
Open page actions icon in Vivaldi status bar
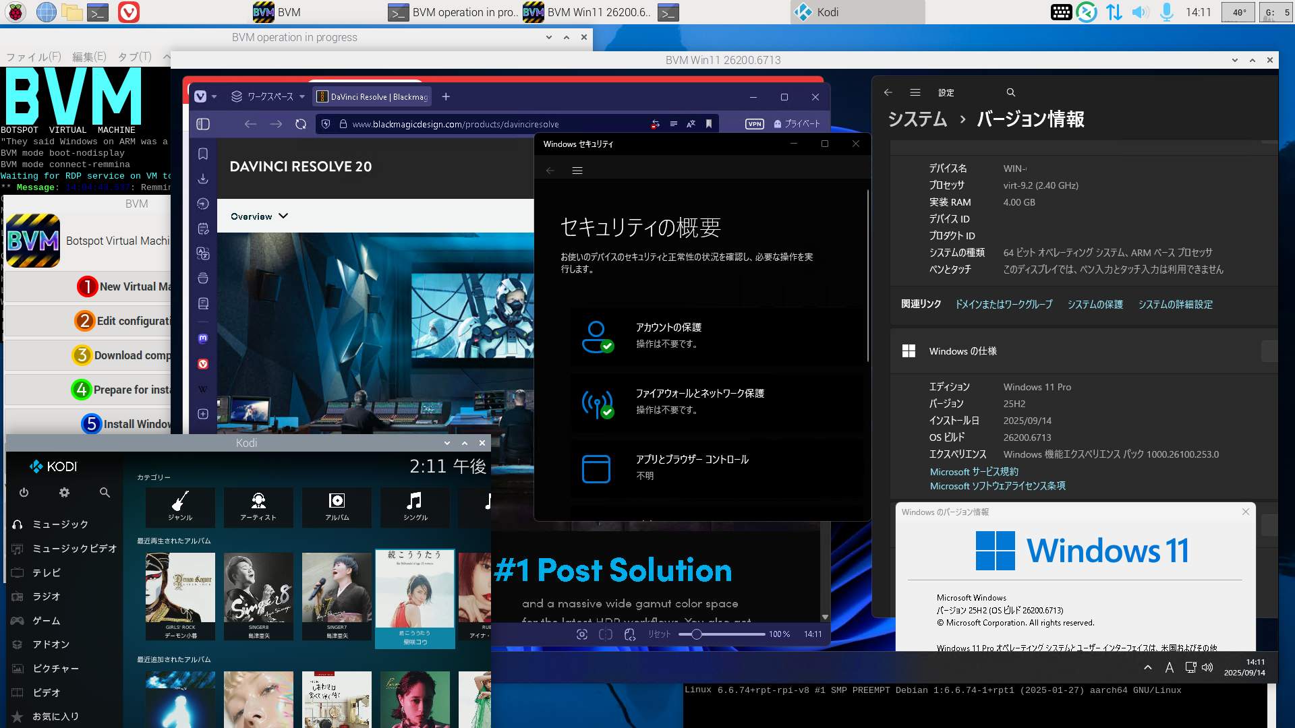point(630,634)
